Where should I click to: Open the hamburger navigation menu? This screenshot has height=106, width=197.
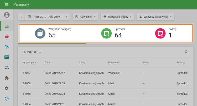(7, 4)
